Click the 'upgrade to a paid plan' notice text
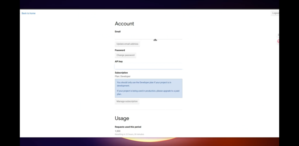This screenshot has width=299, height=146. pos(148,93)
